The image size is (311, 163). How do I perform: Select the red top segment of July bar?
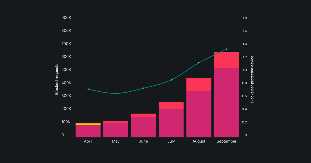tap(171, 105)
